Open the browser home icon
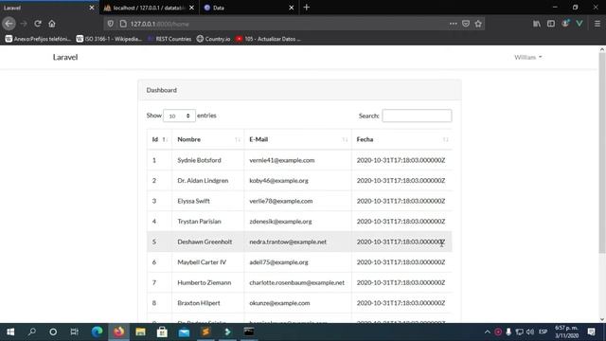The width and height of the screenshot is (606, 341). point(52,24)
